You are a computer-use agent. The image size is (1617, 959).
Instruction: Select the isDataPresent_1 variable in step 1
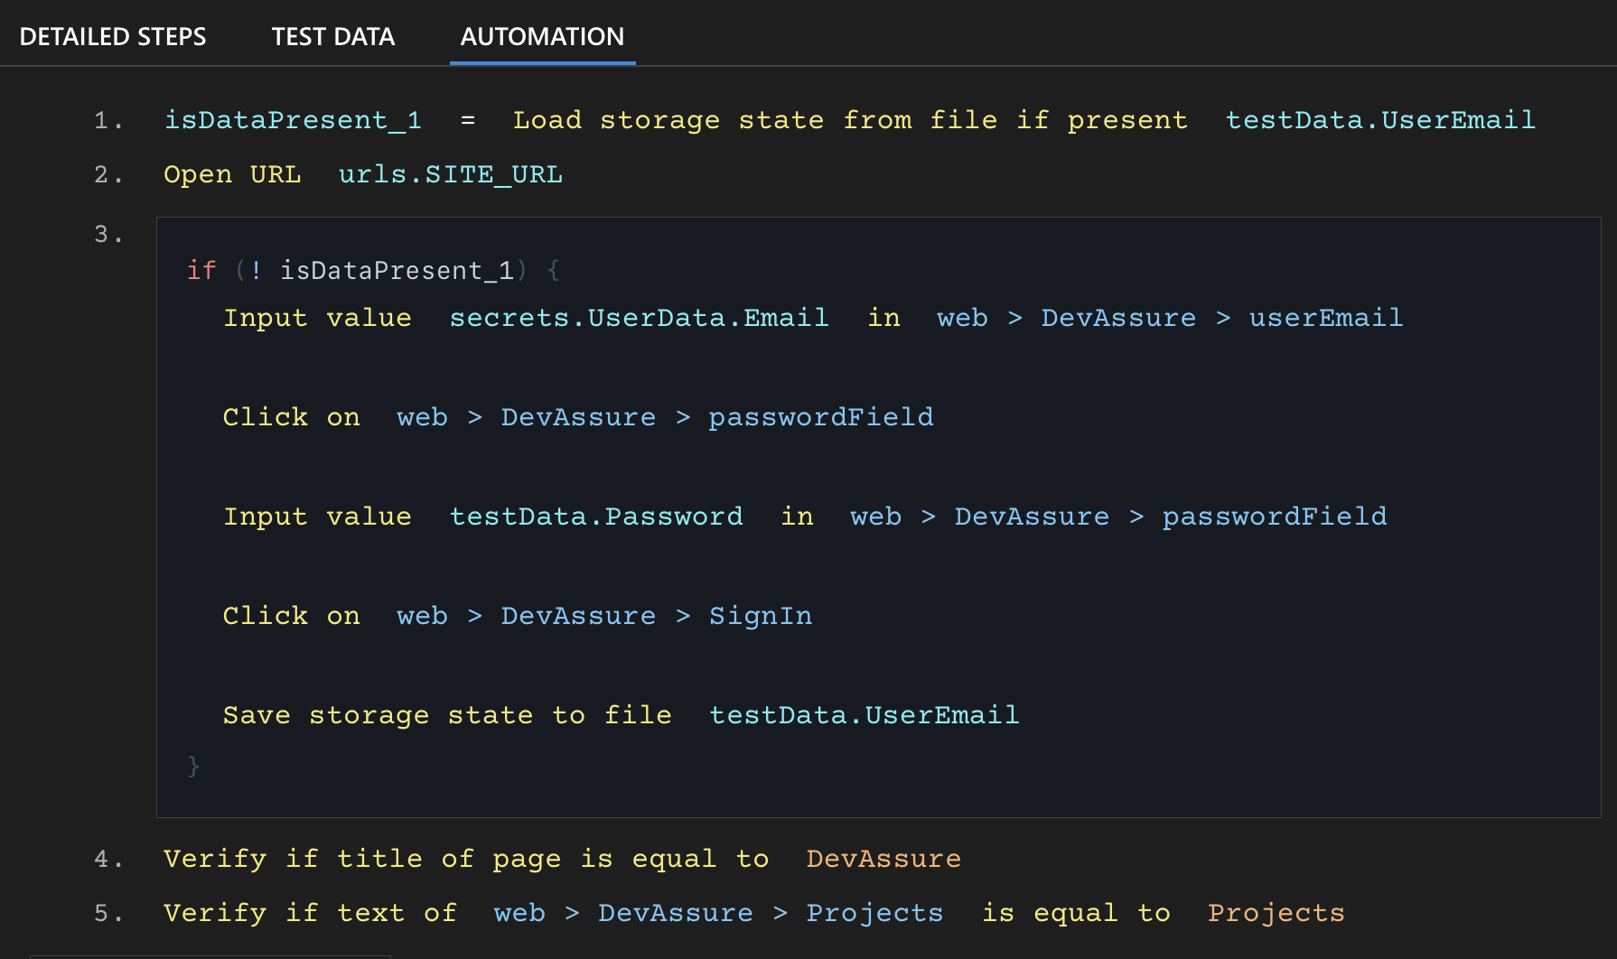point(293,119)
